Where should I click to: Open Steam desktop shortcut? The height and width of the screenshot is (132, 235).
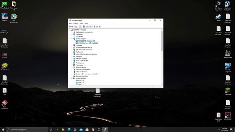coord(218,17)
